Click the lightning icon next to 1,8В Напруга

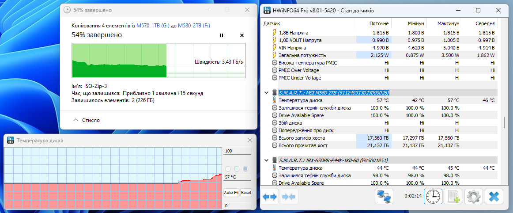coord(274,33)
